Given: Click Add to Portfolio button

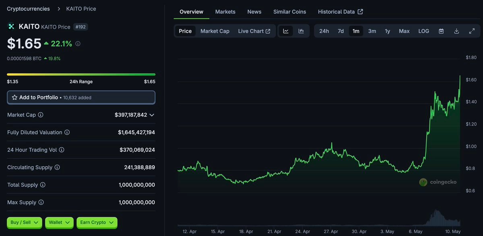Looking at the screenshot, I should (x=81, y=97).
